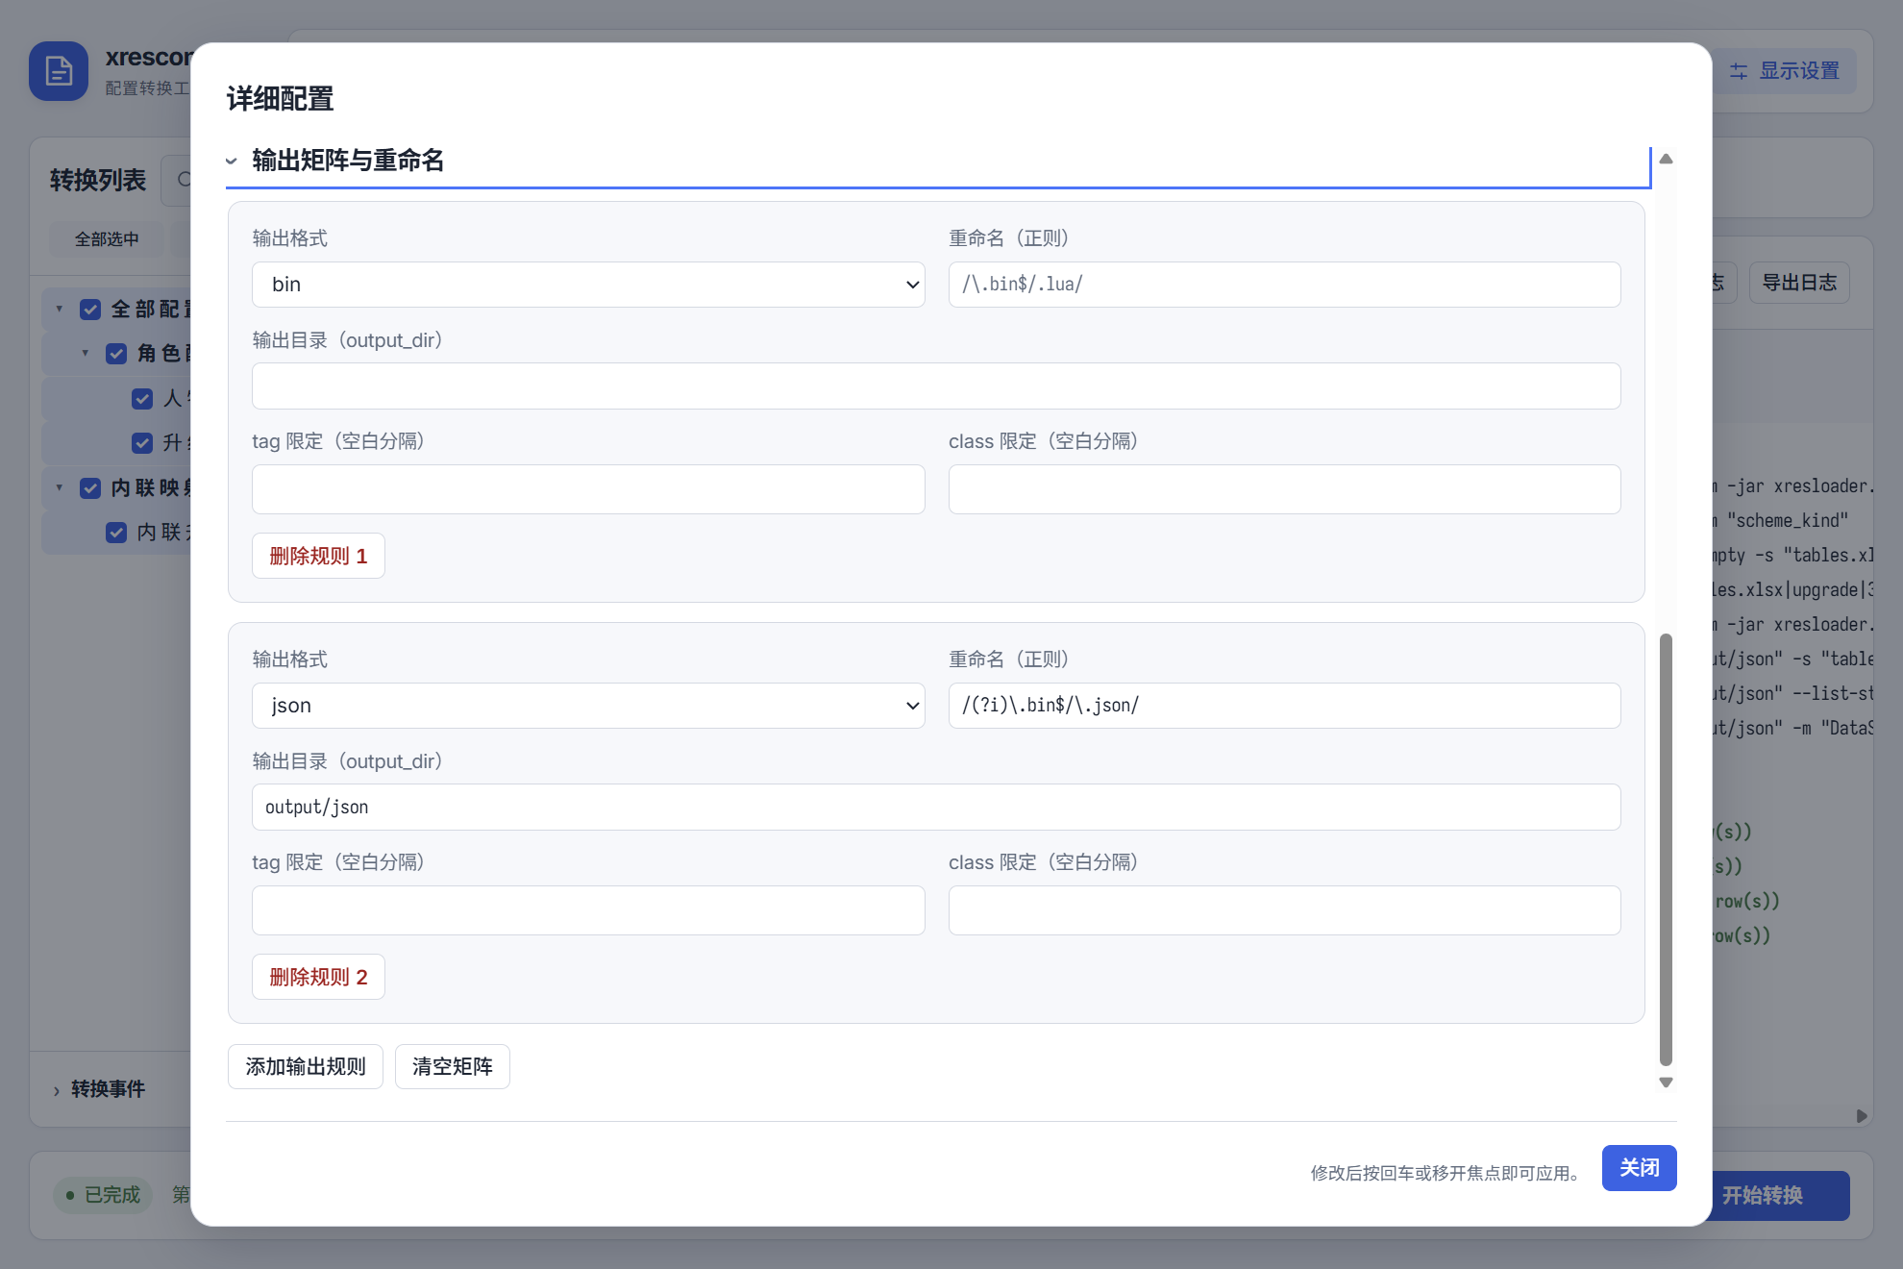This screenshot has width=1903, height=1269.
Task: Click tag restriction field of rule 1
Action: pyautogui.click(x=588, y=489)
